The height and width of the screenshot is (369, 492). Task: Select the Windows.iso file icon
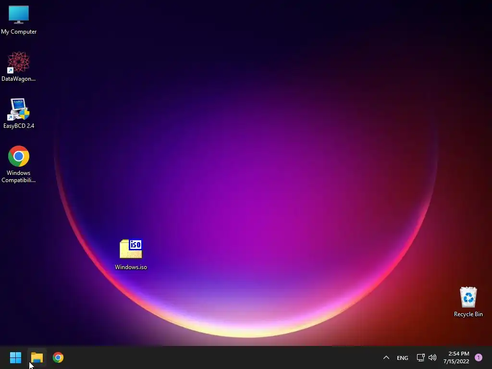(131, 249)
